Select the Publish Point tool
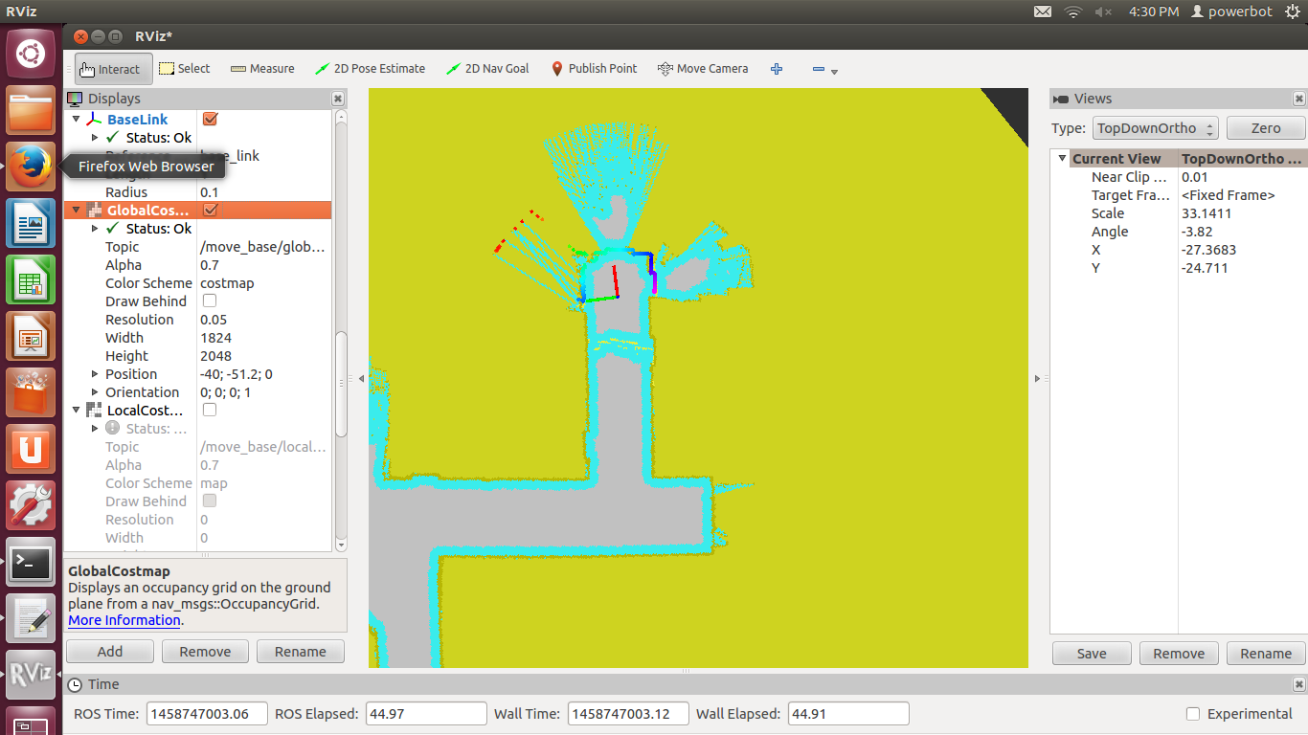 (594, 69)
